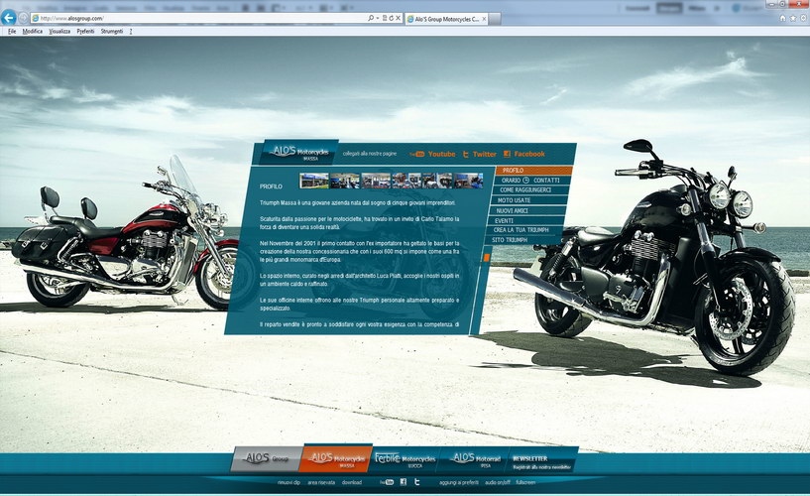Click the compatibility view icon in address bar

tap(385, 18)
